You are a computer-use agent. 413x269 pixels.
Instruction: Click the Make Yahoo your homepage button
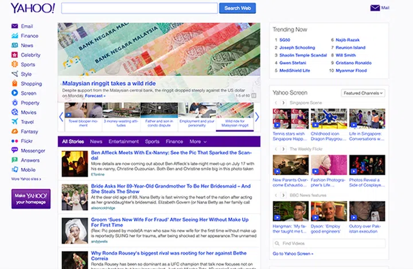point(31,199)
